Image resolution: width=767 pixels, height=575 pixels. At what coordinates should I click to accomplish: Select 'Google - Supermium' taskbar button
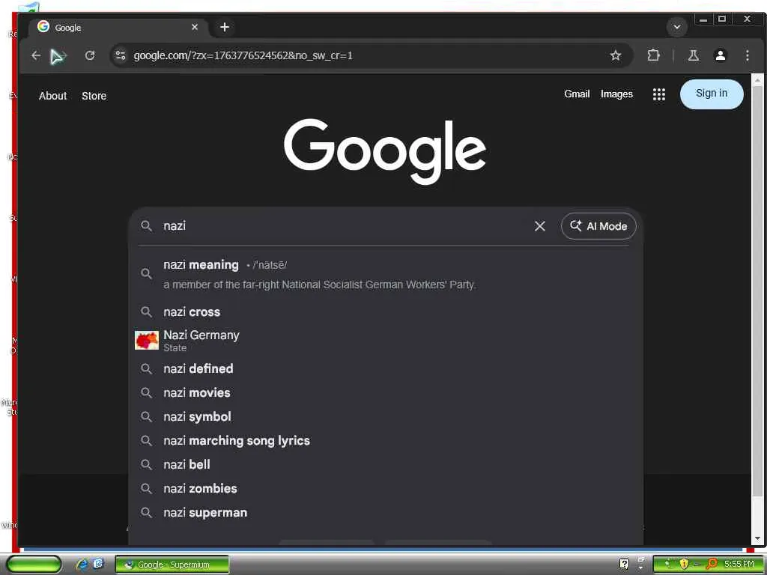(172, 565)
